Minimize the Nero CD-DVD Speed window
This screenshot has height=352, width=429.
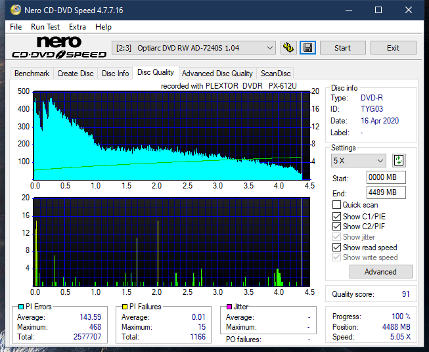[x=349, y=10]
